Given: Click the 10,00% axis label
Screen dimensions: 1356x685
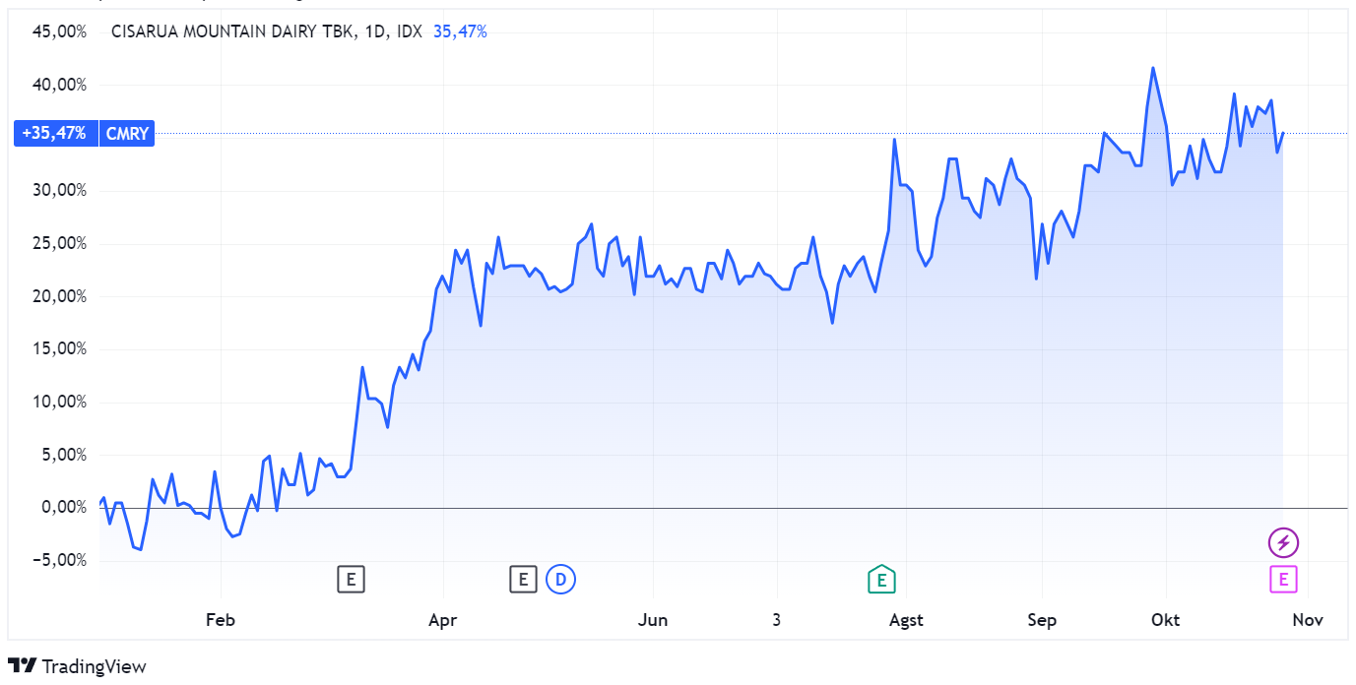Looking at the screenshot, I should coord(60,402).
